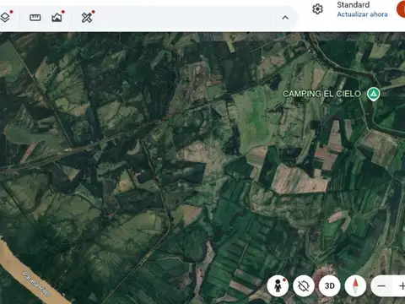Activate the Street View pegman
405x304 pixels.
point(278,286)
